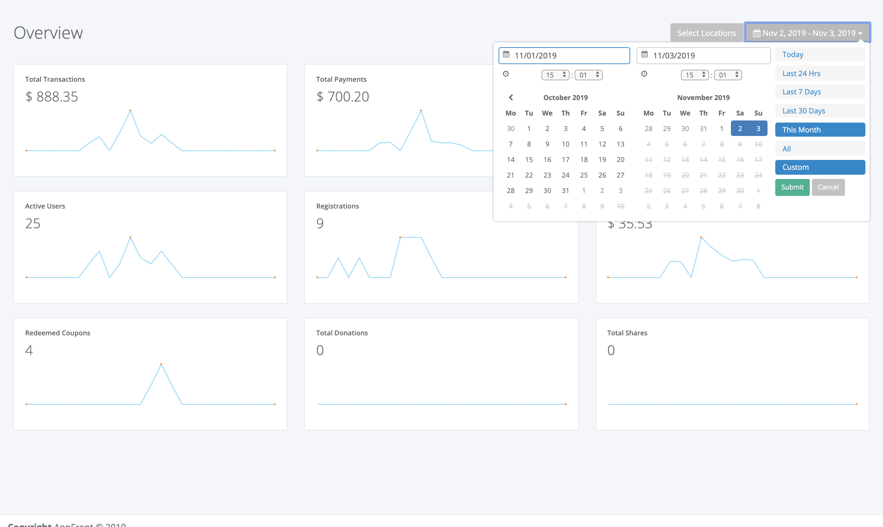
Task: Open the start time minute dropdown
Action: [x=588, y=75]
